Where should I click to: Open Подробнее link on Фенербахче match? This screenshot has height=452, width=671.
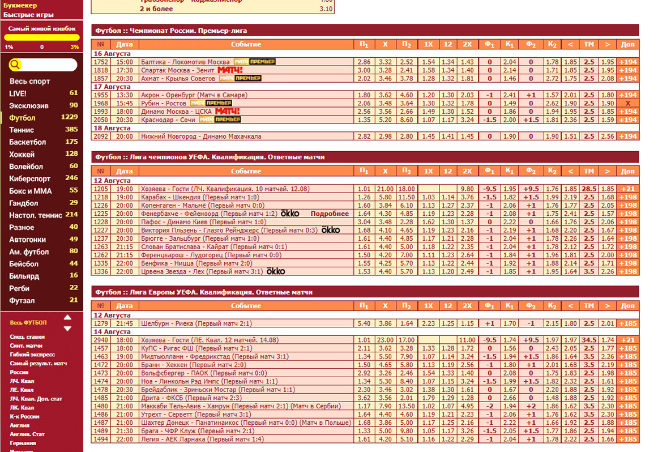click(330, 214)
